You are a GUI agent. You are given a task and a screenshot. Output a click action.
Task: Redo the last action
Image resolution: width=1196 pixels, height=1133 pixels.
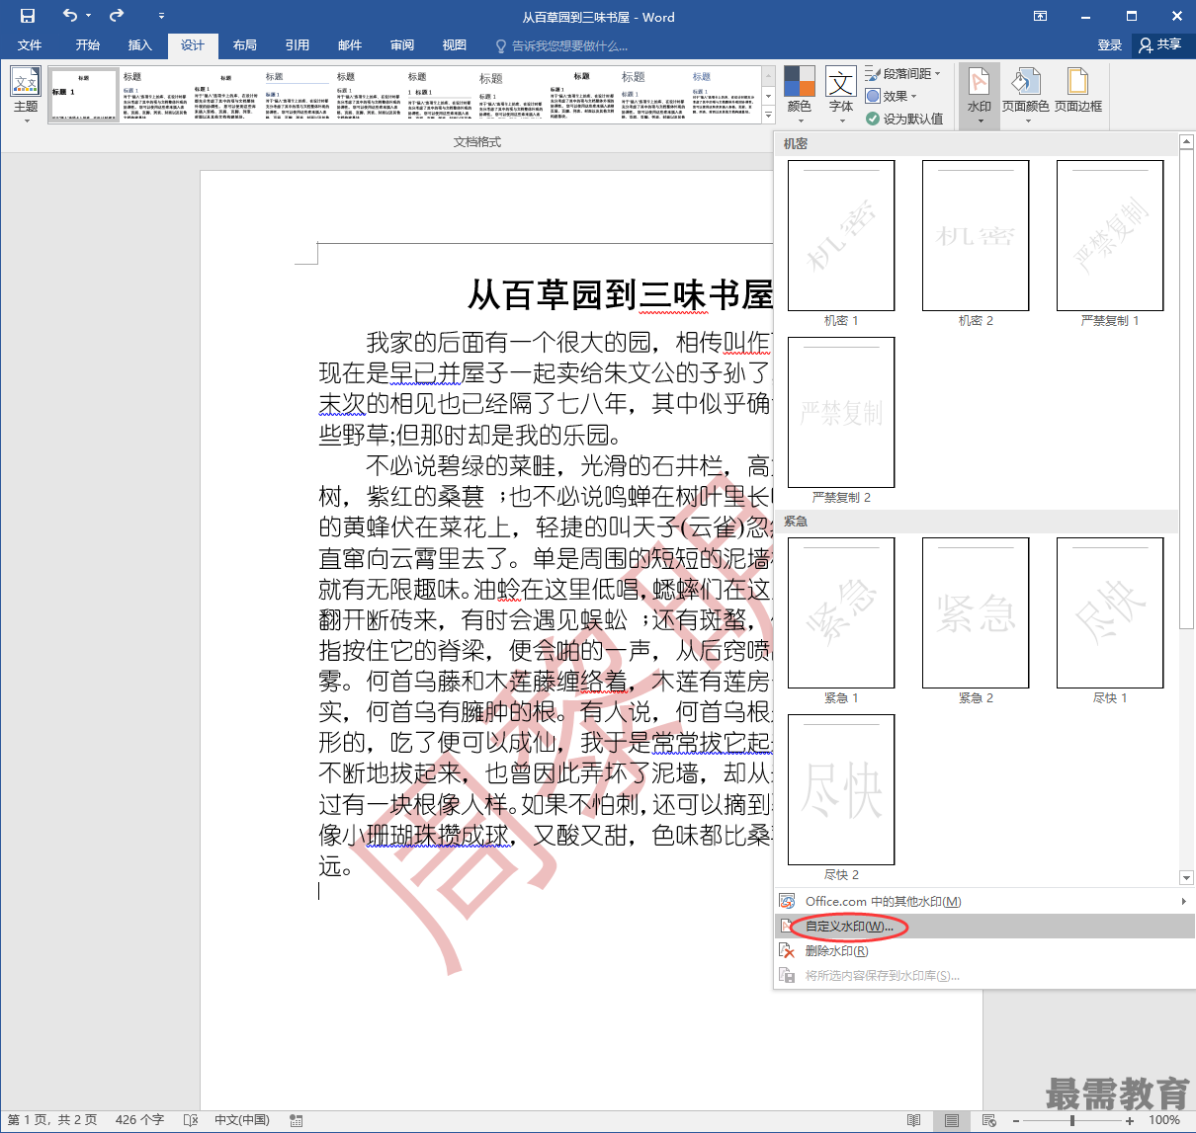[x=117, y=16]
